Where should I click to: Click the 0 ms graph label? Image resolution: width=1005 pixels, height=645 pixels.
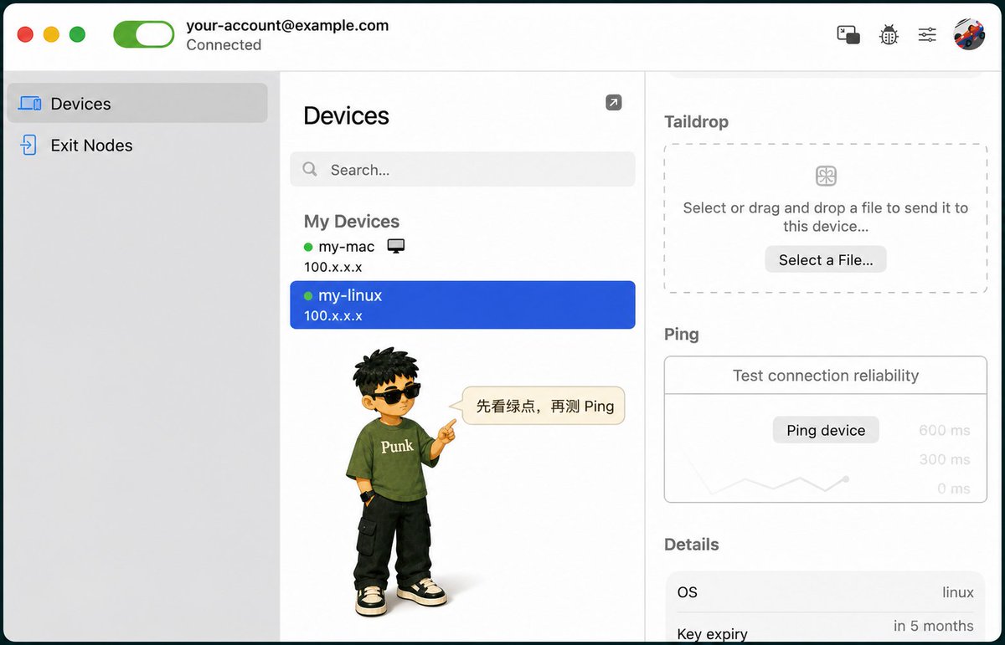tap(954, 489)
